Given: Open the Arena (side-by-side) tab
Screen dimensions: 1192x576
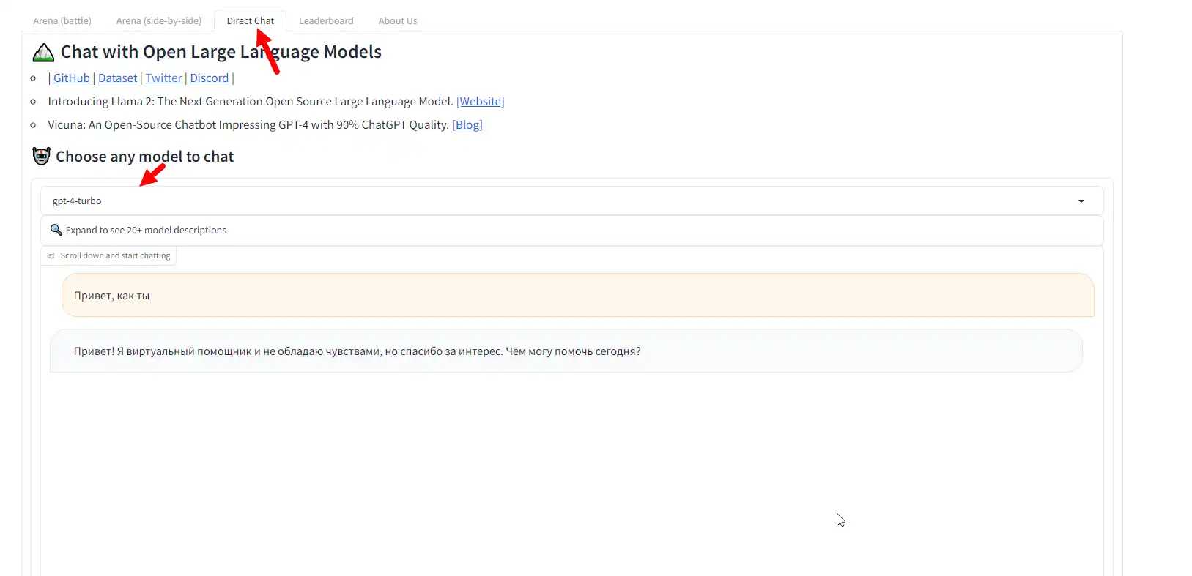Looking at the screenshot, I should 158,20.
